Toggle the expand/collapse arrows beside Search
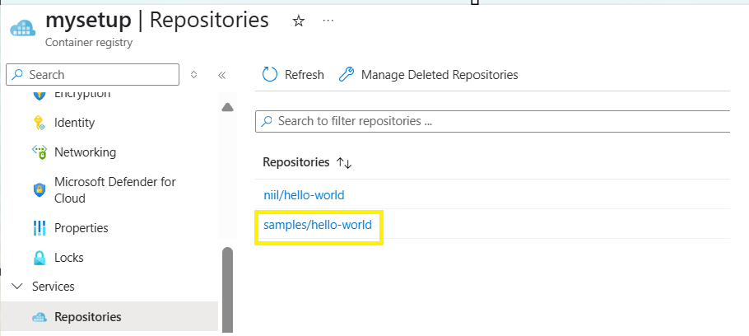749x336 pixels. tap(193, 75)
